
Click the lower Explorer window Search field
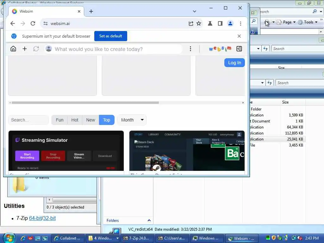point(300,83)
